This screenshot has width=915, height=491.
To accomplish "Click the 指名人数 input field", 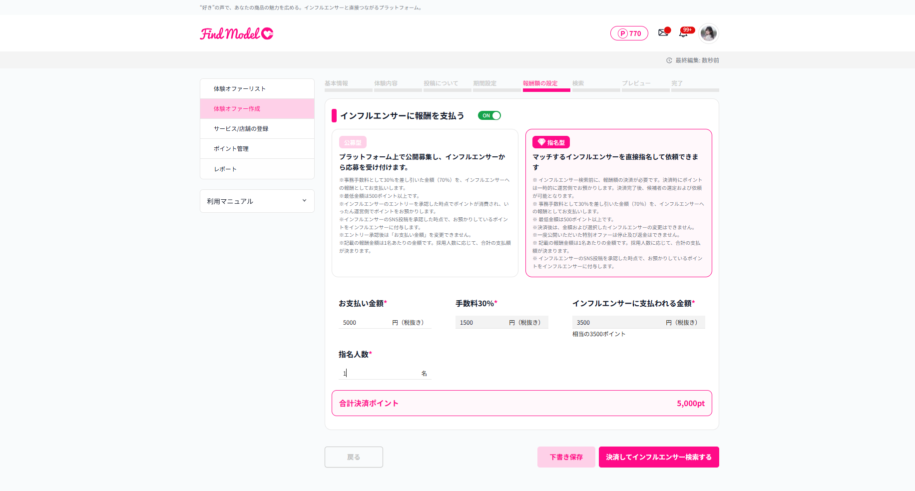I will (385, 373).
